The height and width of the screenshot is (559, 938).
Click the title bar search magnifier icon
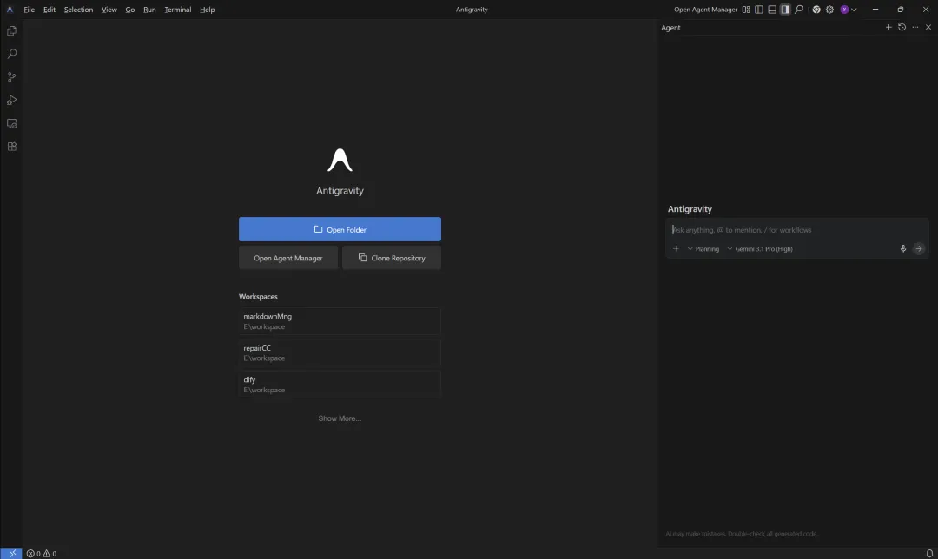[x=799, y=10]
